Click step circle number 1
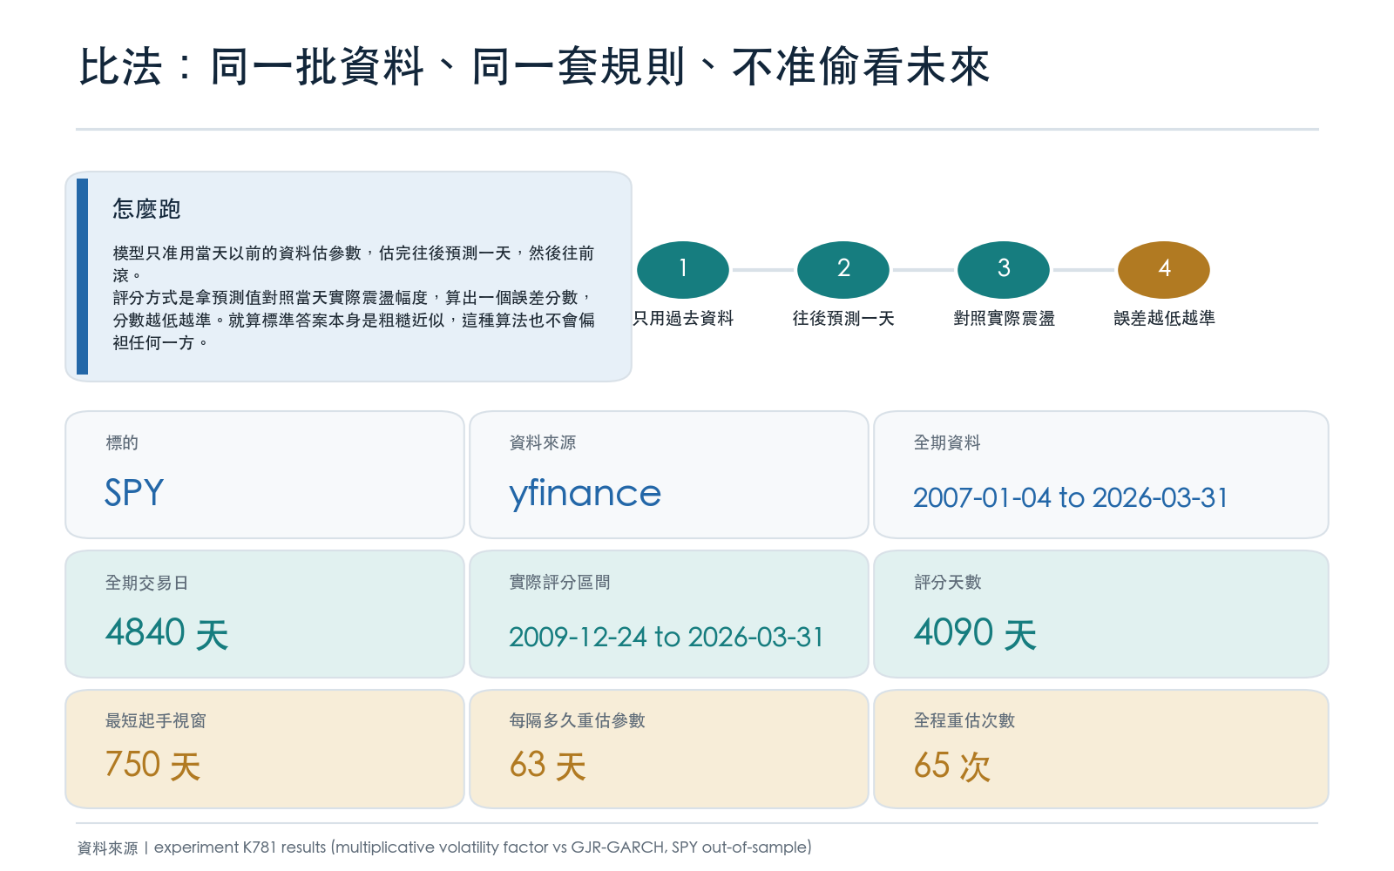The height and width of the screenshot is (871, 1394). click(683, 269)
